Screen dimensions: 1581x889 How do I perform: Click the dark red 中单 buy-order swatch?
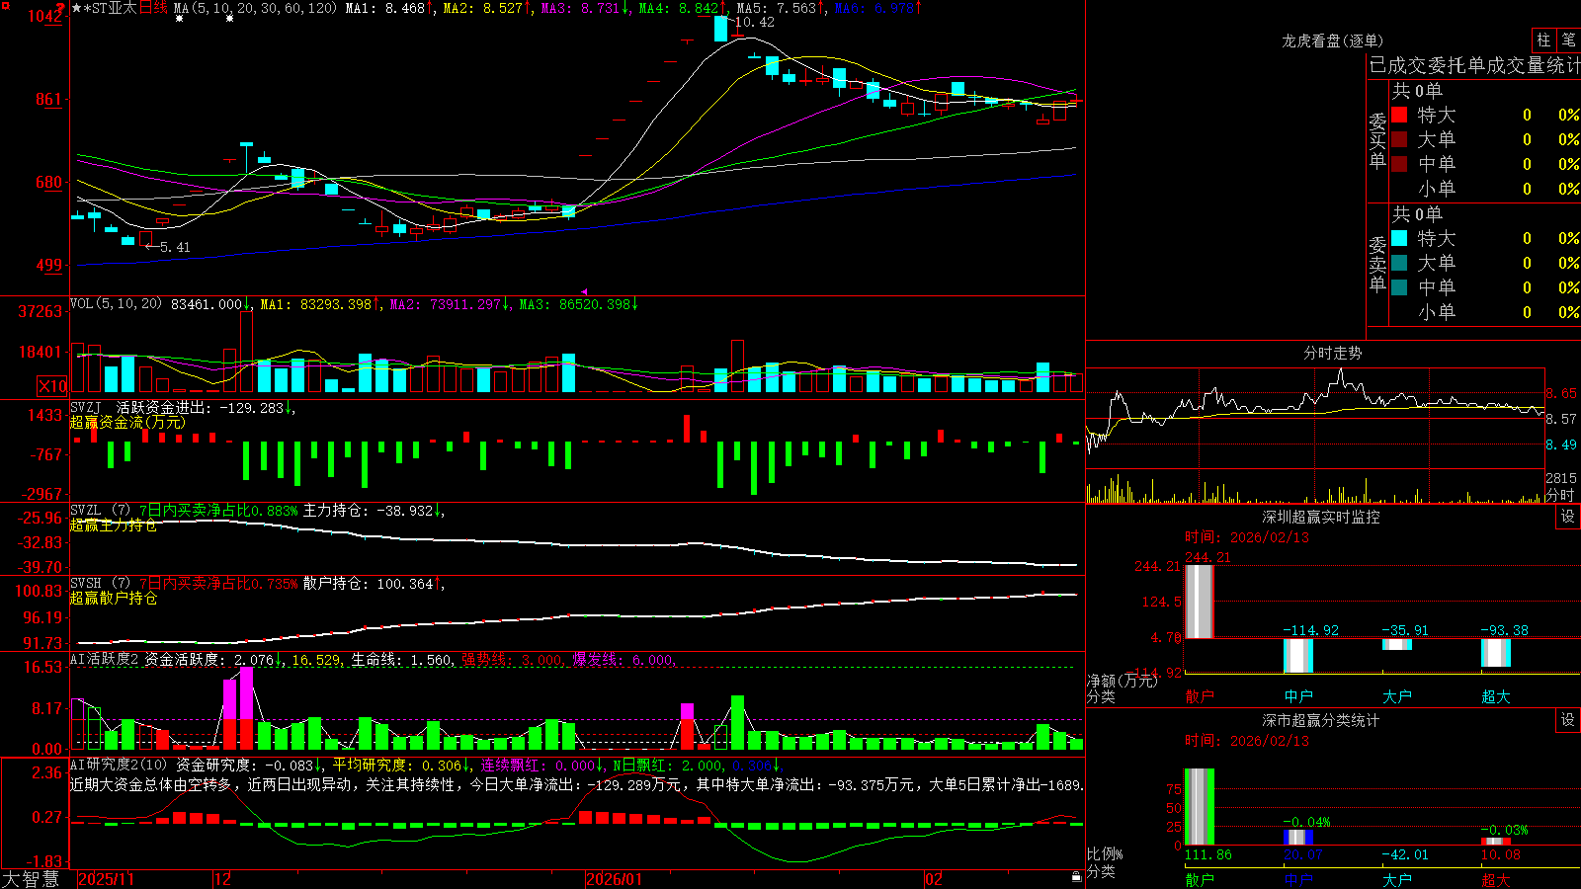click(x=1399, y=164)
